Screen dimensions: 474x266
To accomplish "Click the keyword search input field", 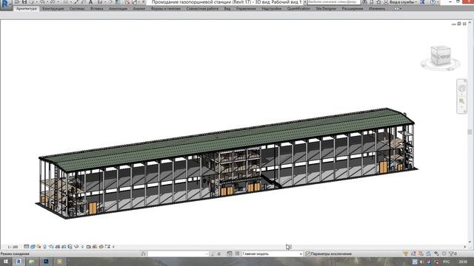I will point(333,2).
